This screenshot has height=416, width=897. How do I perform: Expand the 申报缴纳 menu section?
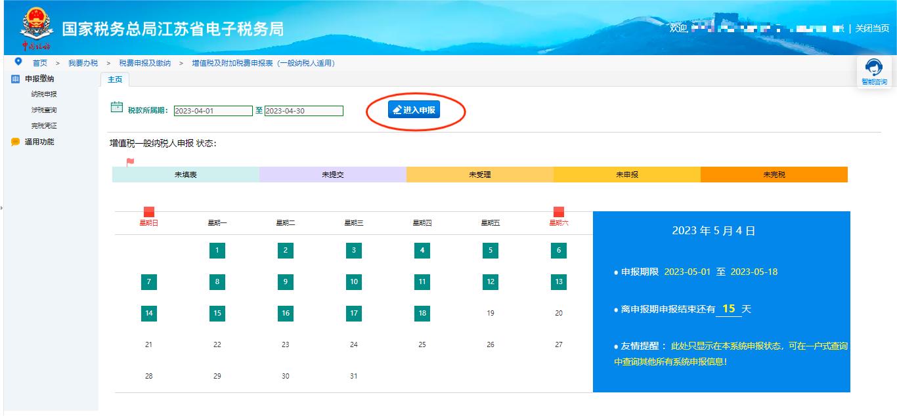39,79
